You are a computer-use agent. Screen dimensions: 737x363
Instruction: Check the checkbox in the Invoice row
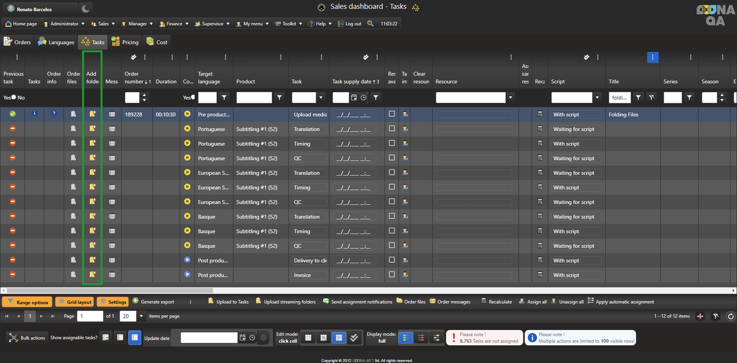point(392,275)
